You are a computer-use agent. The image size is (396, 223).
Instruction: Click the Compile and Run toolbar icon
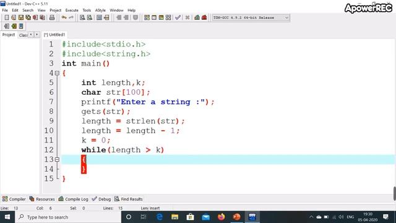(x=161, y=17)
